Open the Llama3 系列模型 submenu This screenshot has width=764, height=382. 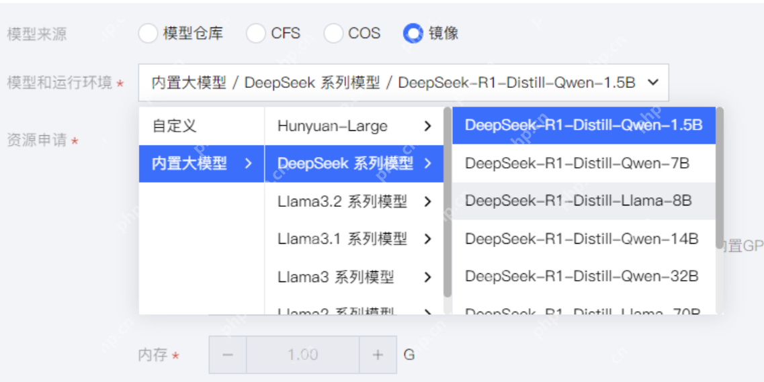[354, 277]
